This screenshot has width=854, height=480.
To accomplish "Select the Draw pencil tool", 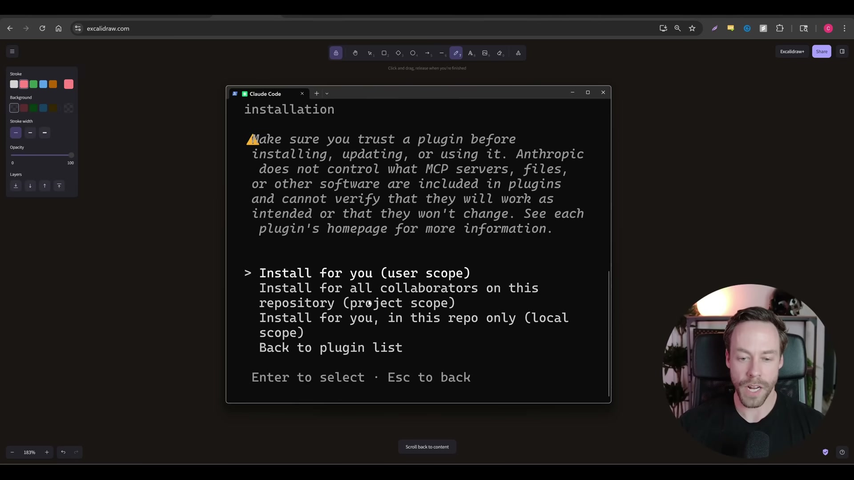I will pyautogui.click(x=456, y=53).
